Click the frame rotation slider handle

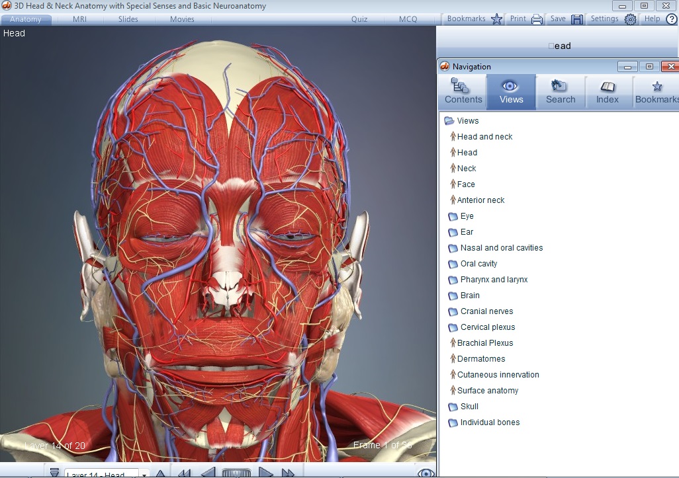pyautogui.click(x=236, y=473)
